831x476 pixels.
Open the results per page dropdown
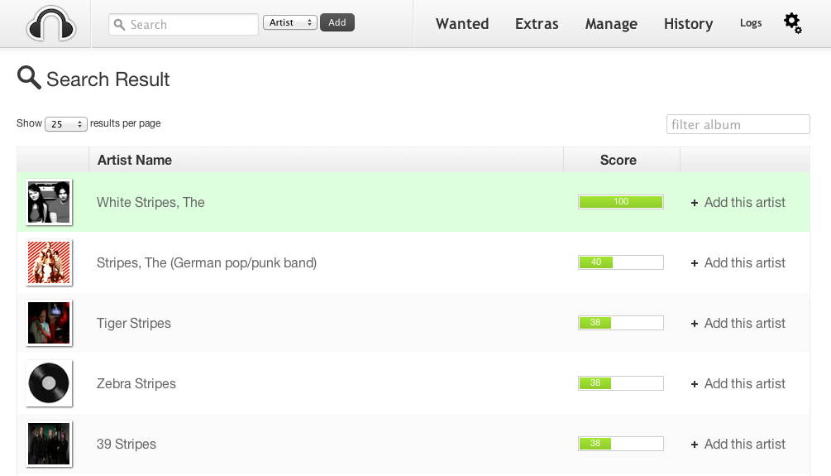pyautogui.click(x=65, y=123)
